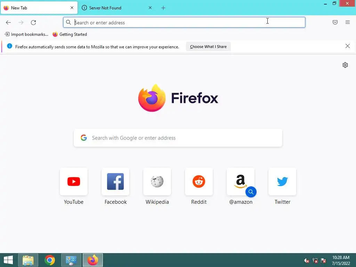The height and width of the screenshot is (267, 356).
Task: Close the Server Not Found tab
Action: coord(150,8)
